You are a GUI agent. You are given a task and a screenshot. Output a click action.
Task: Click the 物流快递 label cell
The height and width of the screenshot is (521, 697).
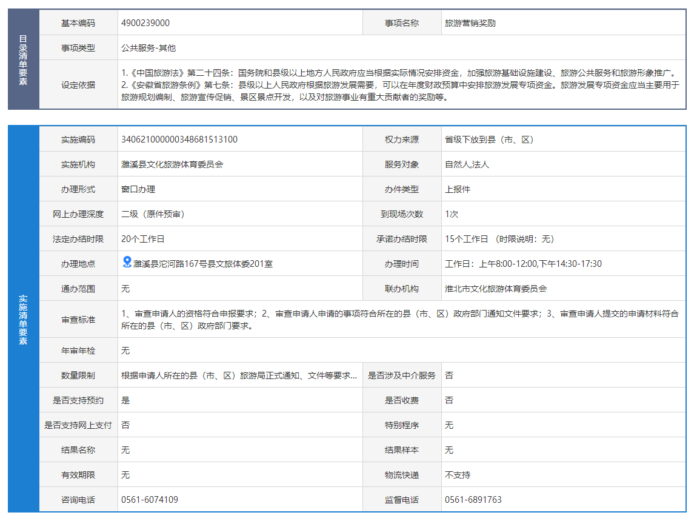point(402,475)
